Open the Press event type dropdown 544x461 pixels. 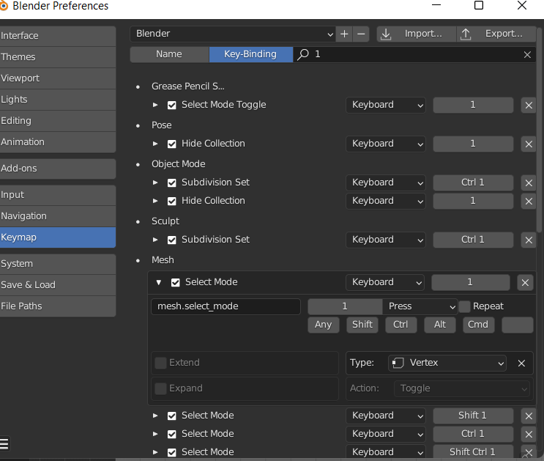[420, 306]
